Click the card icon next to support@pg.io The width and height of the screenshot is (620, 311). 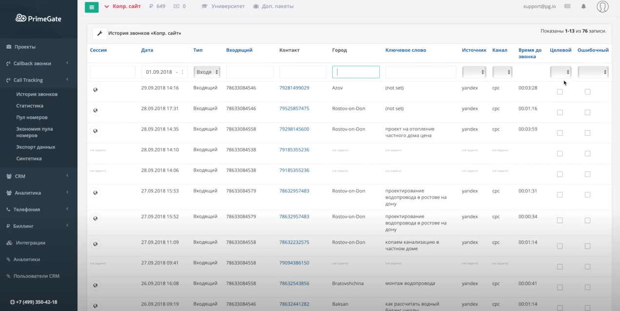[567, 6]
